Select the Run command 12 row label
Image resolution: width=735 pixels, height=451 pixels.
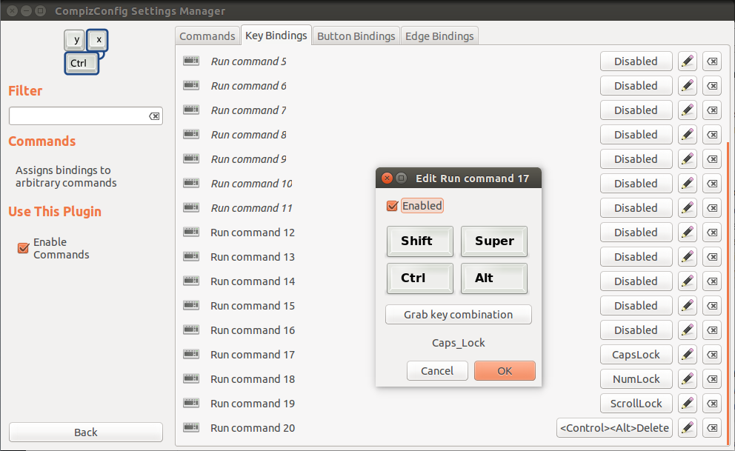point(253,233)
